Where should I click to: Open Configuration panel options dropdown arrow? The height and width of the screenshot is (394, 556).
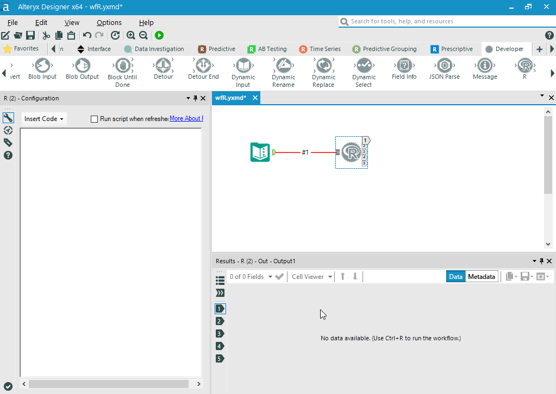[188, 98]
